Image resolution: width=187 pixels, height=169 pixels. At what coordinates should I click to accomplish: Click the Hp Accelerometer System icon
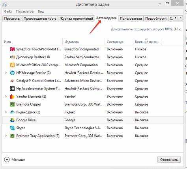[12, 89]
